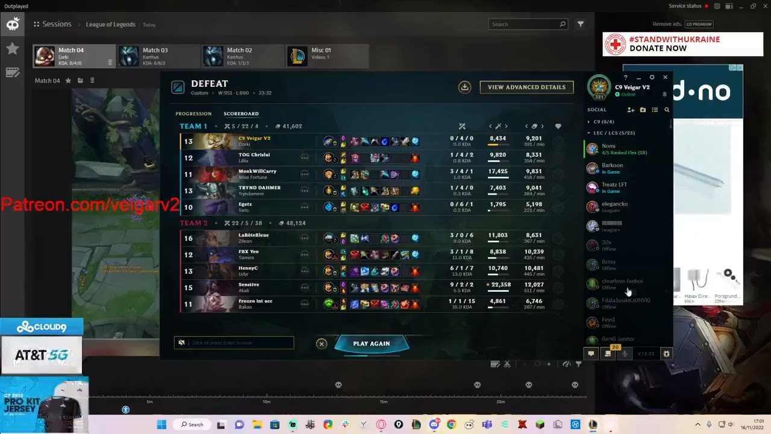Image resolution: width=771 pixels, height=434 pixels.
Task: Show next damage stat with right chevron
Action: click(x=506, y=126)
